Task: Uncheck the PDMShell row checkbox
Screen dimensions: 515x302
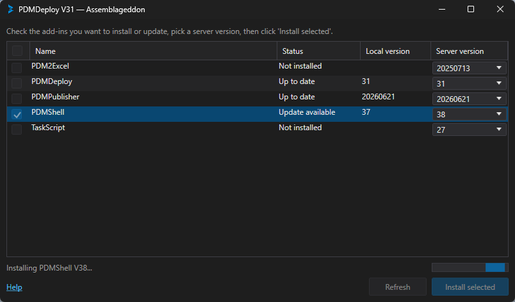Action: tap(17, 114)
